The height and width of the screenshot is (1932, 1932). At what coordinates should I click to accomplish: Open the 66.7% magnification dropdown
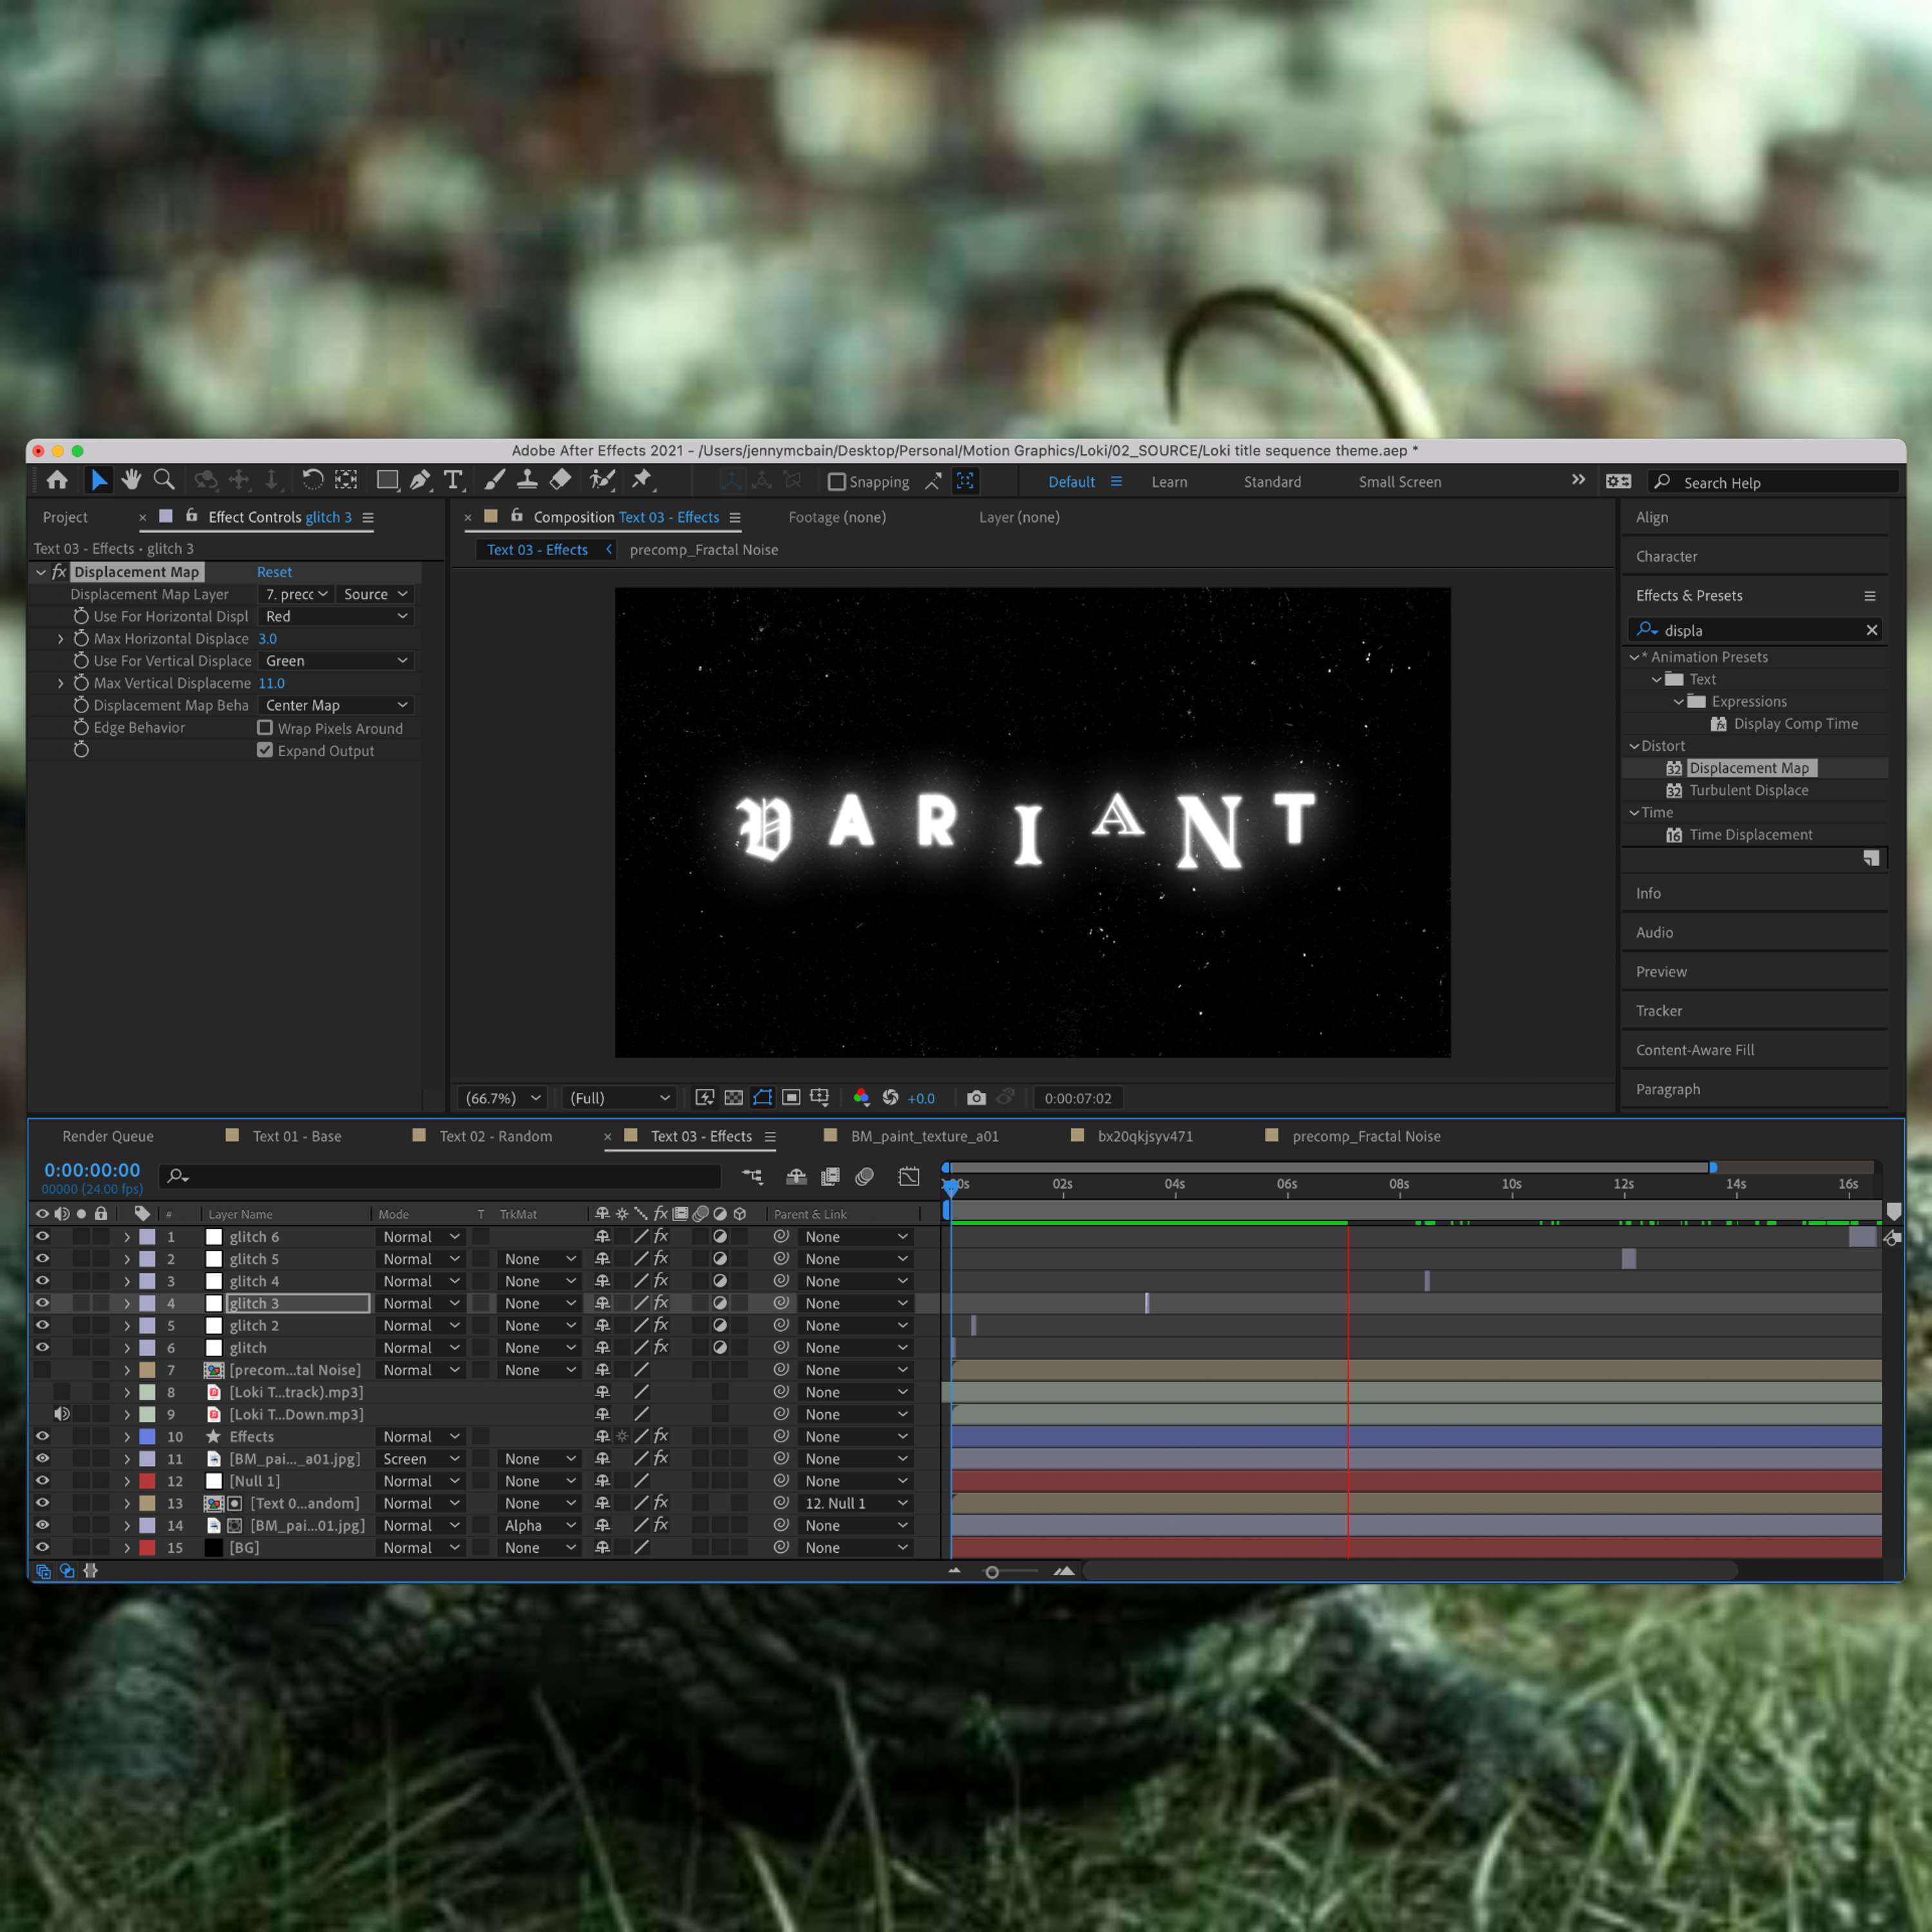503,1098
